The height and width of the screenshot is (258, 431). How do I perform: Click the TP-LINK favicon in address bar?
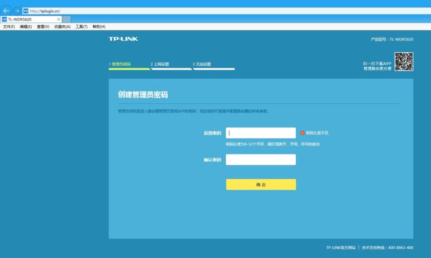[25, 11]
